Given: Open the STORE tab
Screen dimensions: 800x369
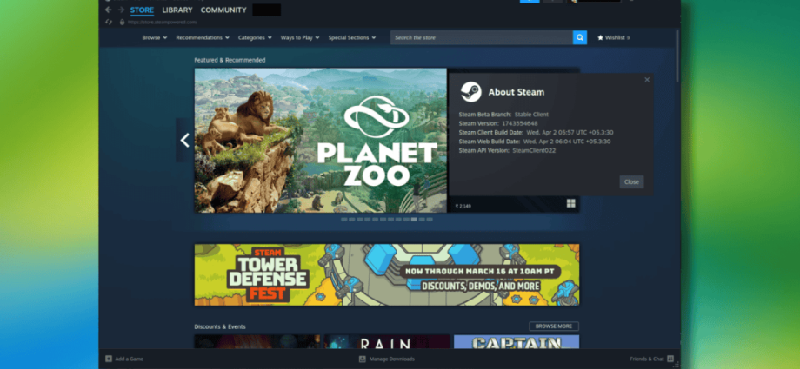Looking at the screenshot, I should (142, 10).
